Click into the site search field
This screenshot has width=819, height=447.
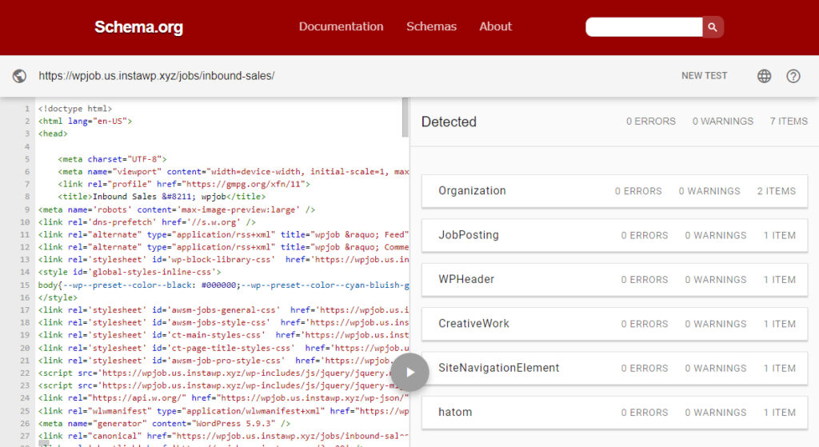(x=644, y=27)
